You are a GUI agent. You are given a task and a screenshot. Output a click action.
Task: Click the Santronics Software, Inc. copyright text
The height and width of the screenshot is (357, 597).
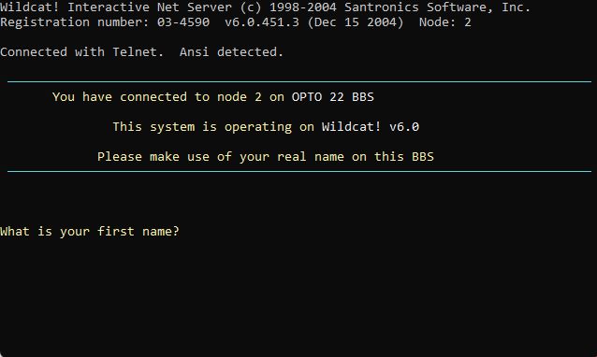(437, 7)
